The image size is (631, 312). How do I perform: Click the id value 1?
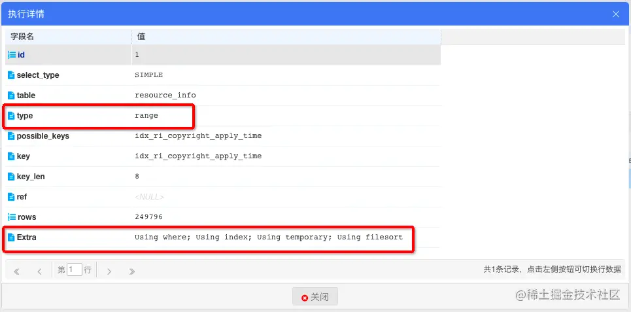pos(137,55)
